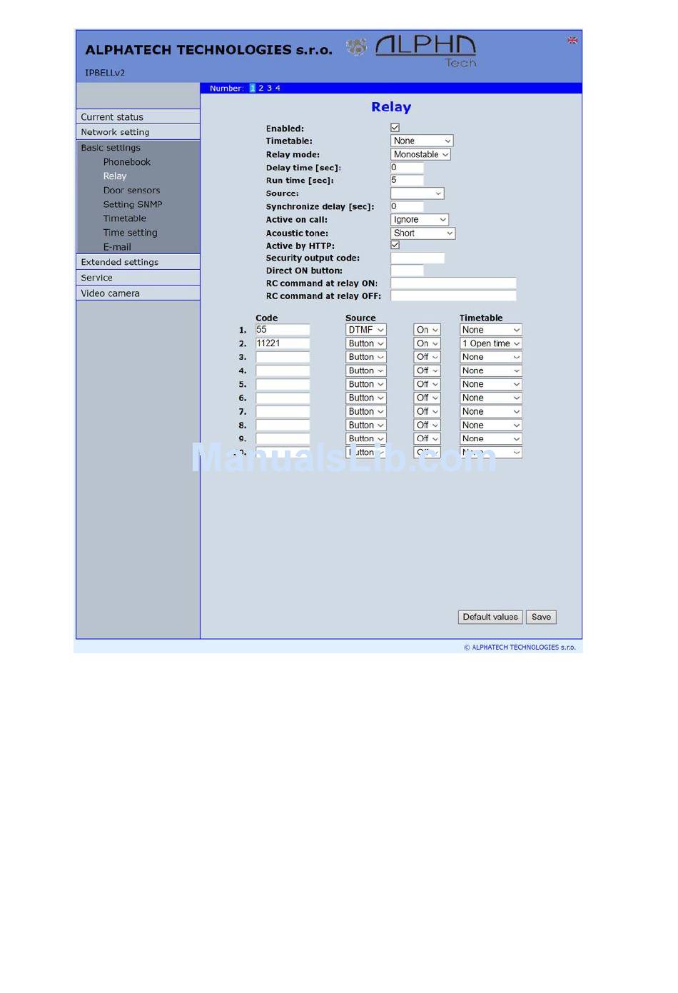
Task: Open row 5 Button source dropdown
Action: click(x=366, y=384)
